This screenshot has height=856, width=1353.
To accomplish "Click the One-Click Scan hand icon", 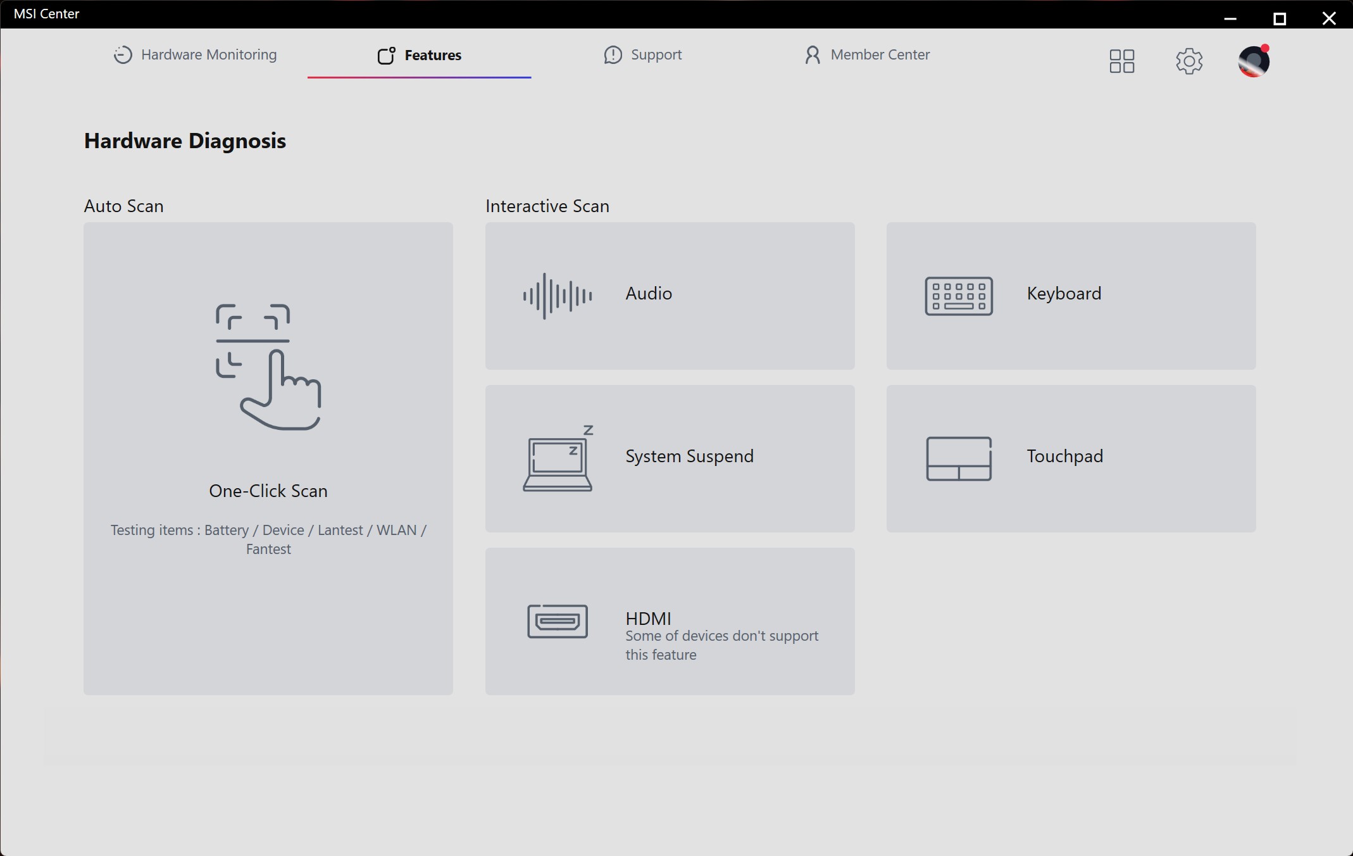I will [268, 367].
